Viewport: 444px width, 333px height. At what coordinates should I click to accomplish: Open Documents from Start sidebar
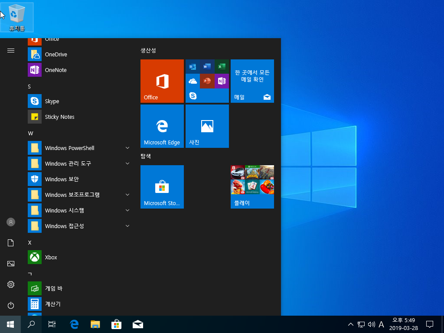[x=11, y=243]
